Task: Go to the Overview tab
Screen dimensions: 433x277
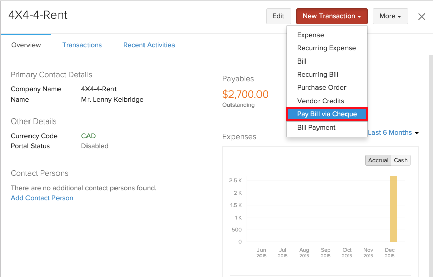Action: coord(26,45)
